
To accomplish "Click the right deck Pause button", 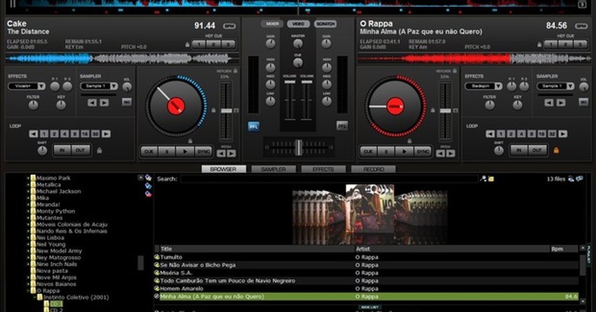I will (x=386, y=152).
